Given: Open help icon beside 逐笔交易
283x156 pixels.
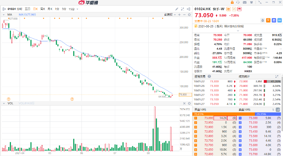Looking at the screenshot, I should 209,76.
